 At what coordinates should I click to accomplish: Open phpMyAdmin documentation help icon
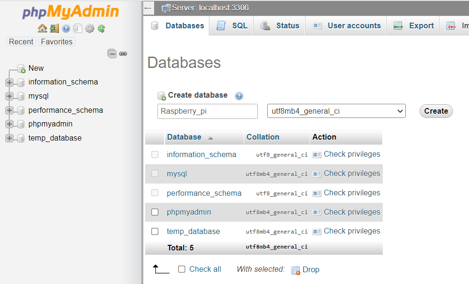pyautogui.click(x=66, y=28)
